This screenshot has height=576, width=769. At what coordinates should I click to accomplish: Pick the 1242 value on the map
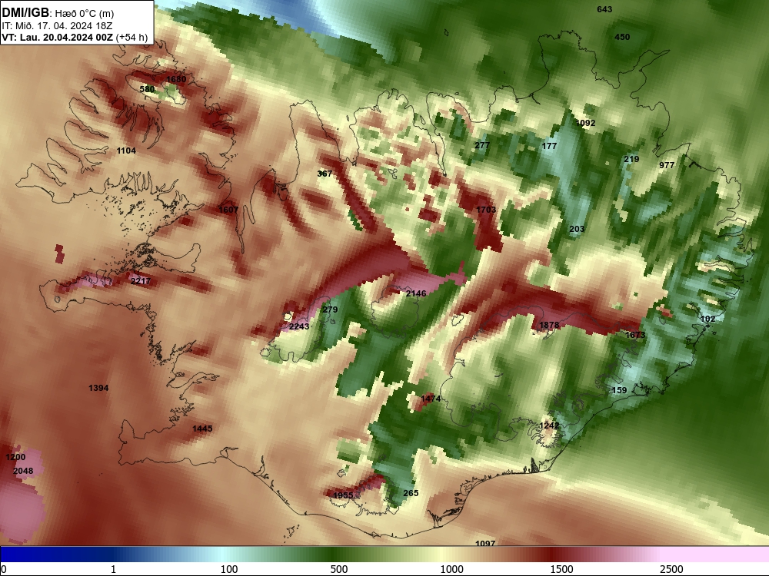[549, 425]
